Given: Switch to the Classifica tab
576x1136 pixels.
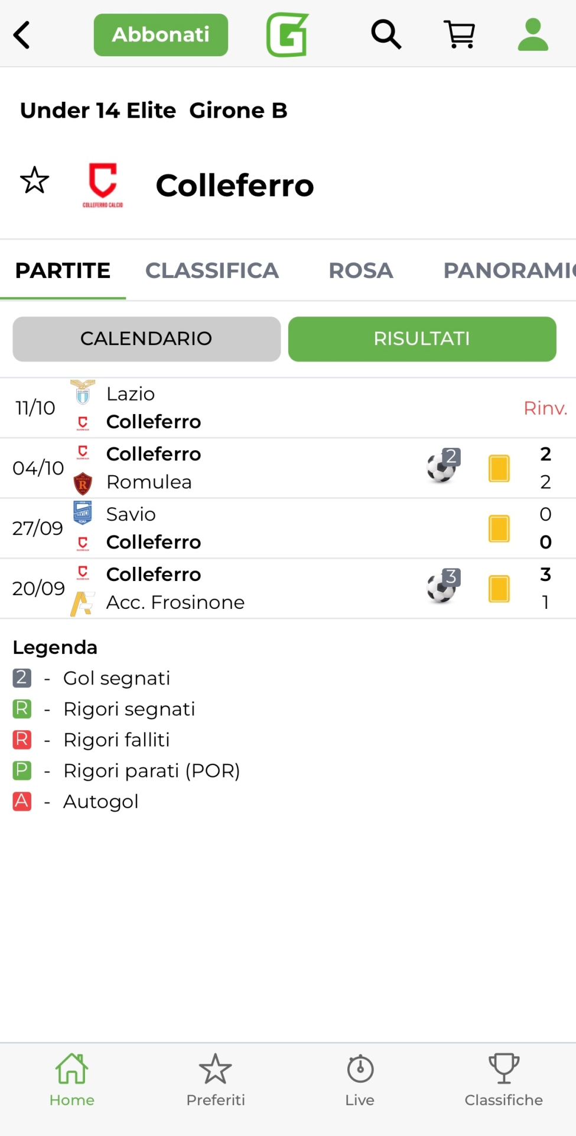Looking at the screenshot, I should pyautogui.click(x=211, y=270).
